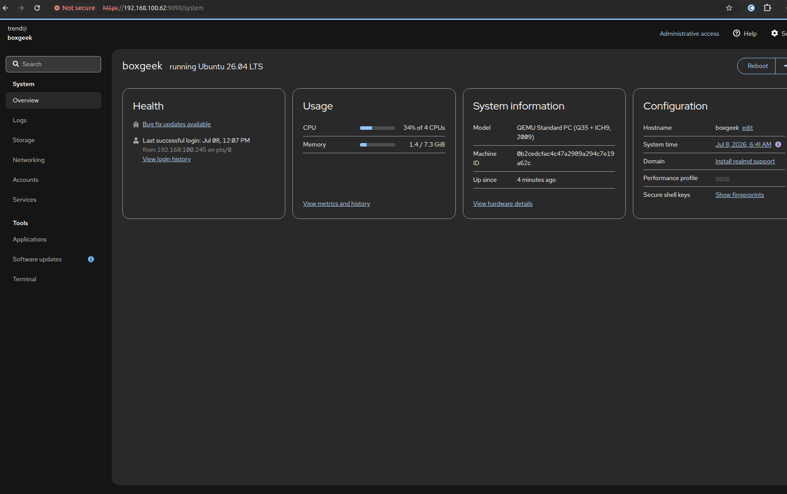Bookmark page with the star icon
787x494 pixels.
(729, 8)
